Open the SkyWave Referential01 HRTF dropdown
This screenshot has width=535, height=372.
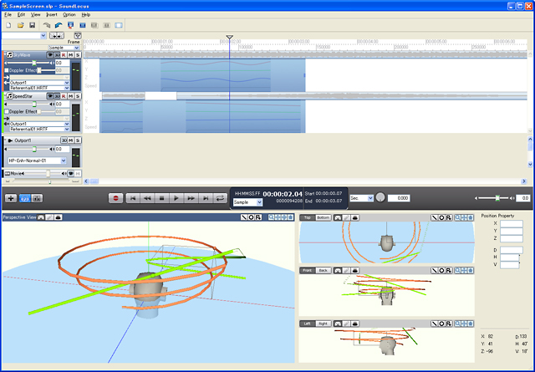[x=39, y=88]
